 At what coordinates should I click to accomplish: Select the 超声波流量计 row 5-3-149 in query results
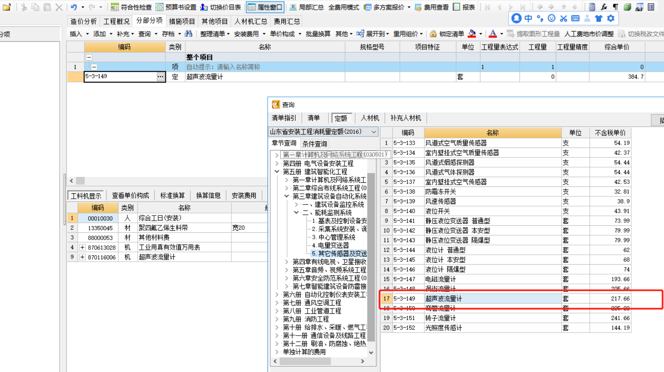(505, 299)
